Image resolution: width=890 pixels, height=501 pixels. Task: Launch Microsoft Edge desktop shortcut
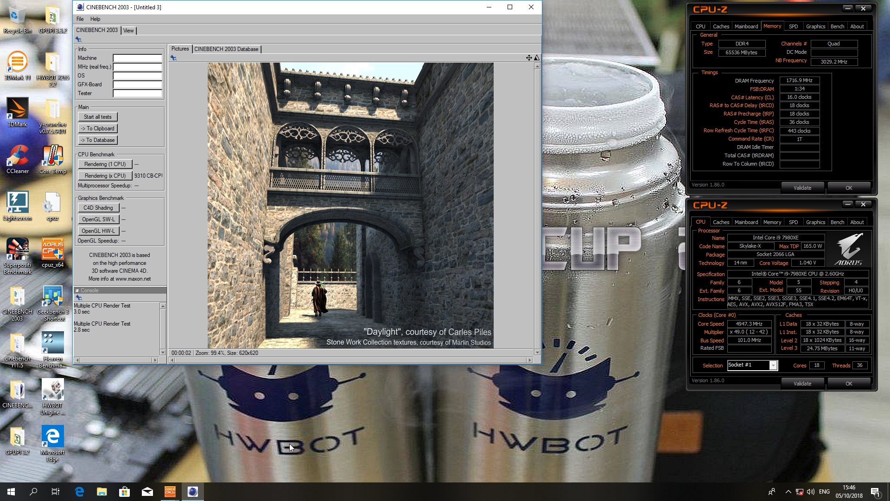[x=52, y=443]
